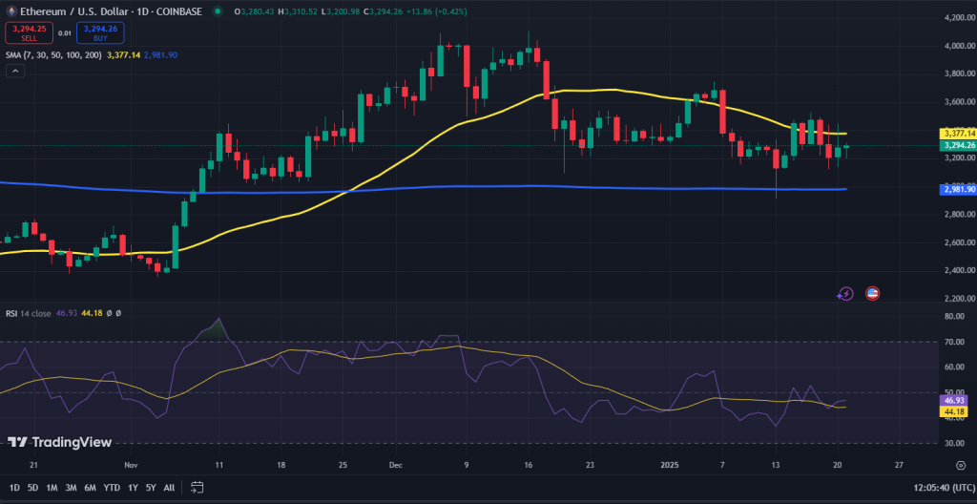Select the All time range
Image resolution: width=977 pixels, height=504 pixels.
tap(169, 488)
